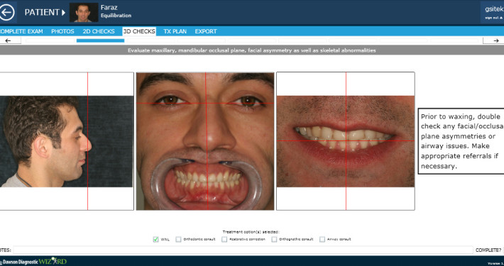504x266 pixels.
Task: Select the close-up smile photo
Action: point(346,141)
